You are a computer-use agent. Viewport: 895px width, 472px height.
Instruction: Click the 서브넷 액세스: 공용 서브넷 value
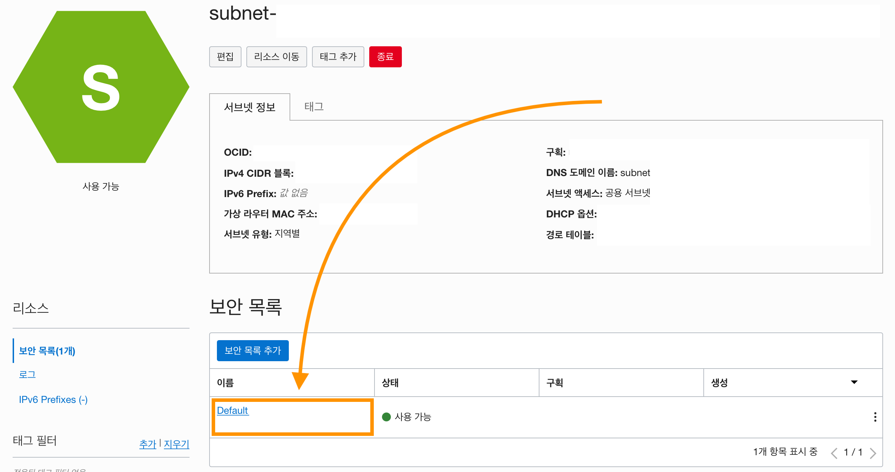(x=628, y=193)
